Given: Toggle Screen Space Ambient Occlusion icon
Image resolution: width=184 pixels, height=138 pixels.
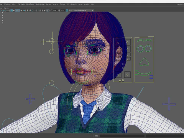Looking at the screenshot, I should click(28, 10).
